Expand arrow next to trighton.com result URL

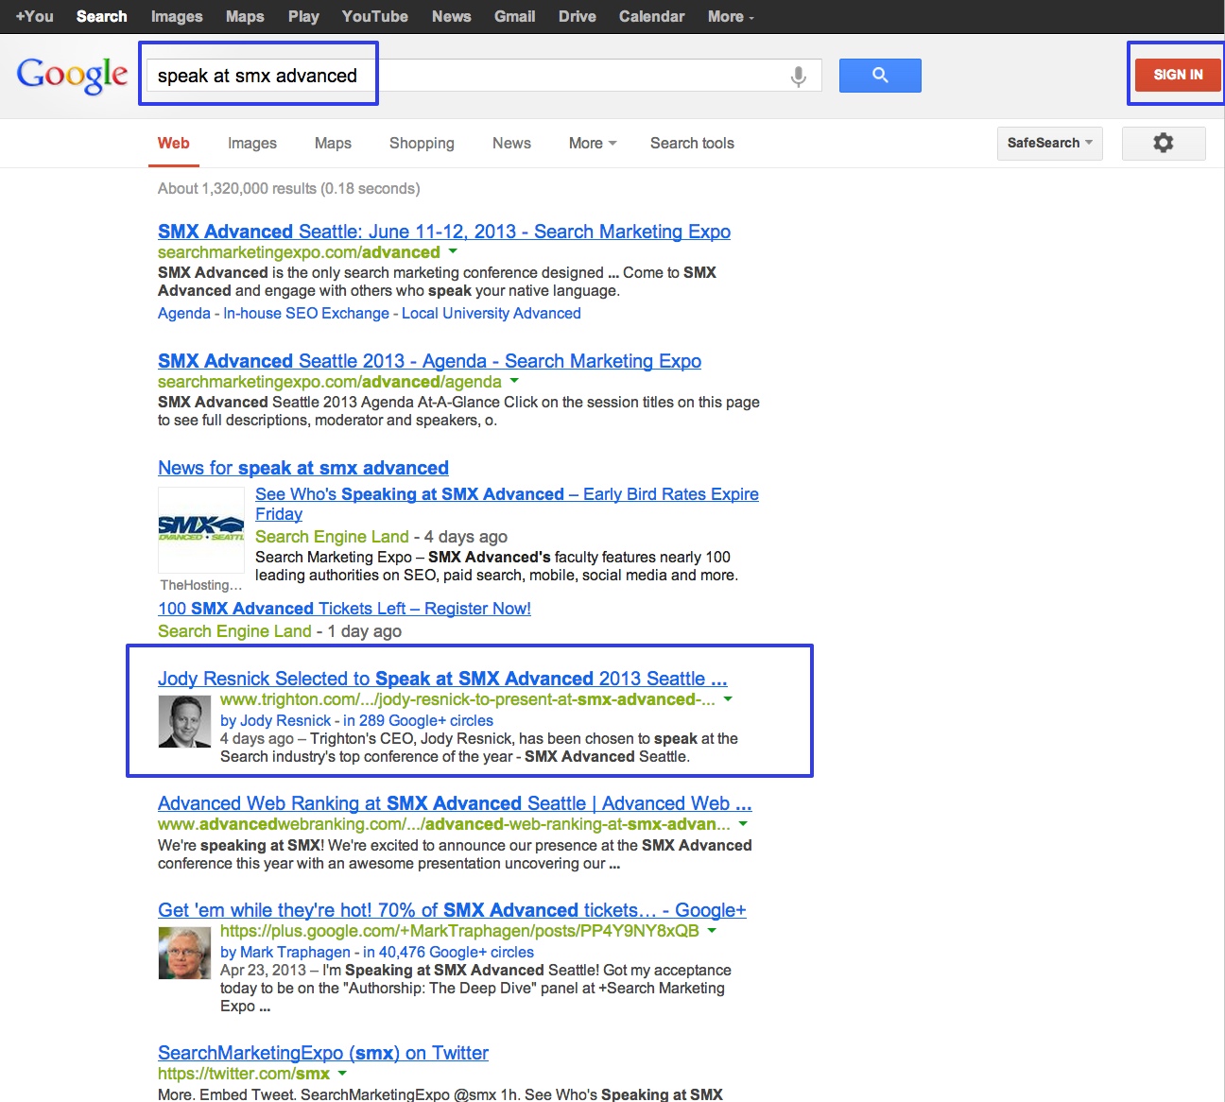728,698
